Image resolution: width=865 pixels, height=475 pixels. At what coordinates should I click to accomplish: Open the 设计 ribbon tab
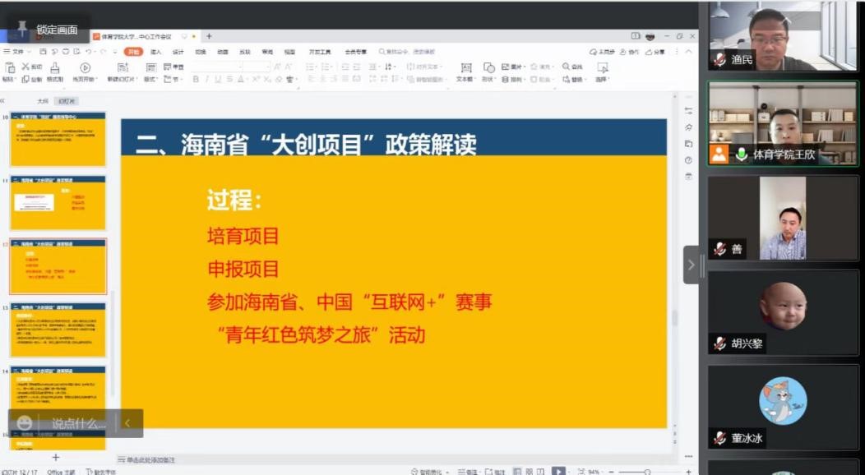pos(178,52)
